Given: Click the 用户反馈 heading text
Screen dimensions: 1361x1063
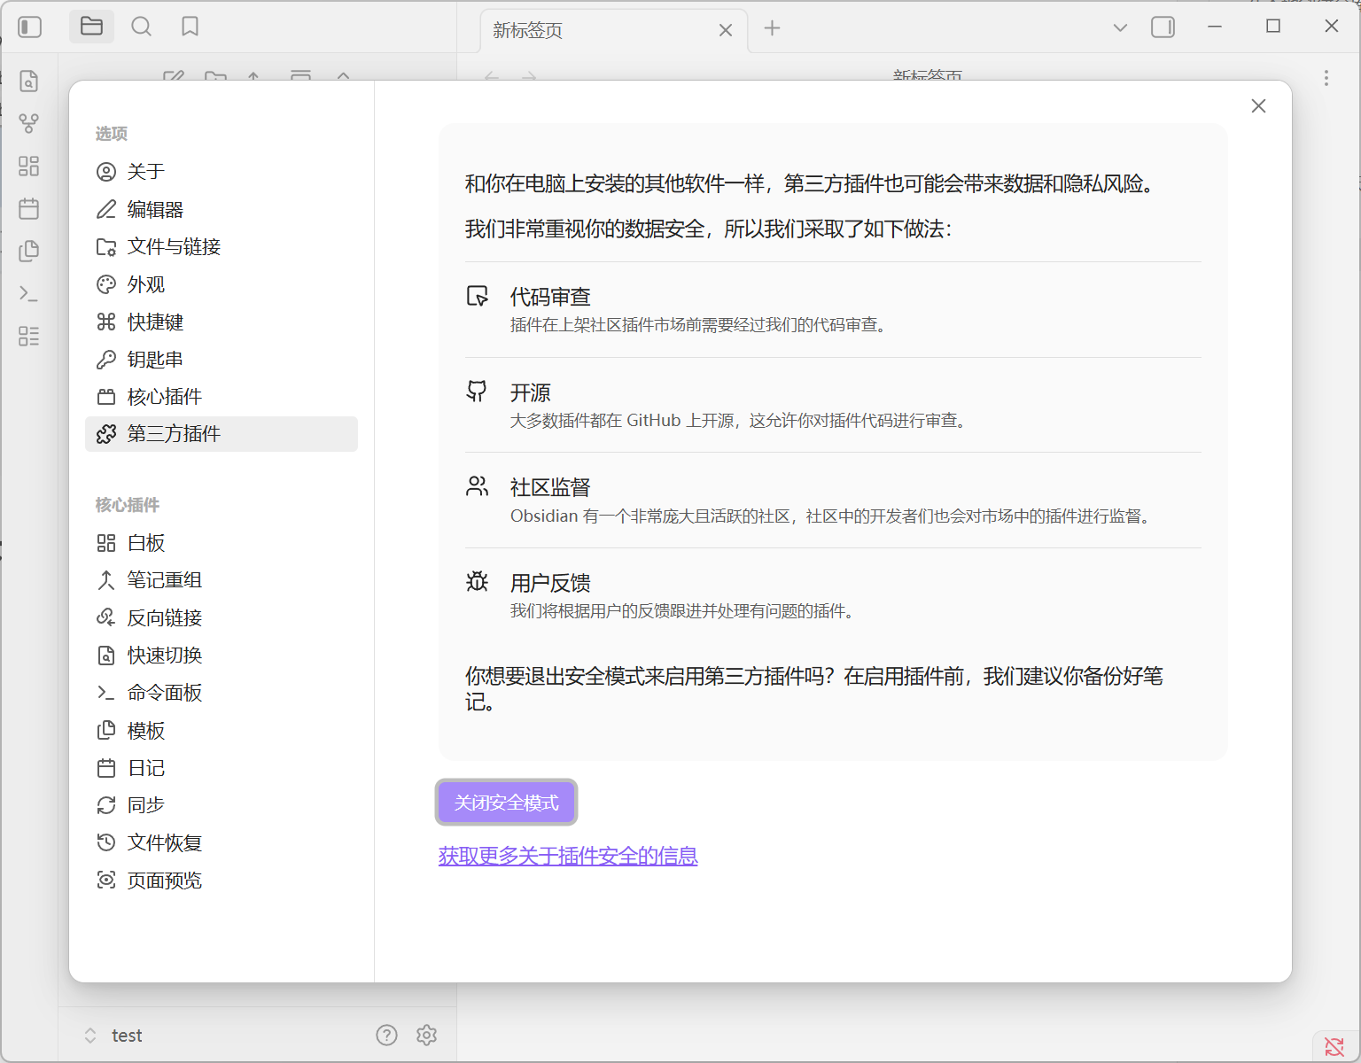Looking at the screenshot, I should [x=550, y=583].
